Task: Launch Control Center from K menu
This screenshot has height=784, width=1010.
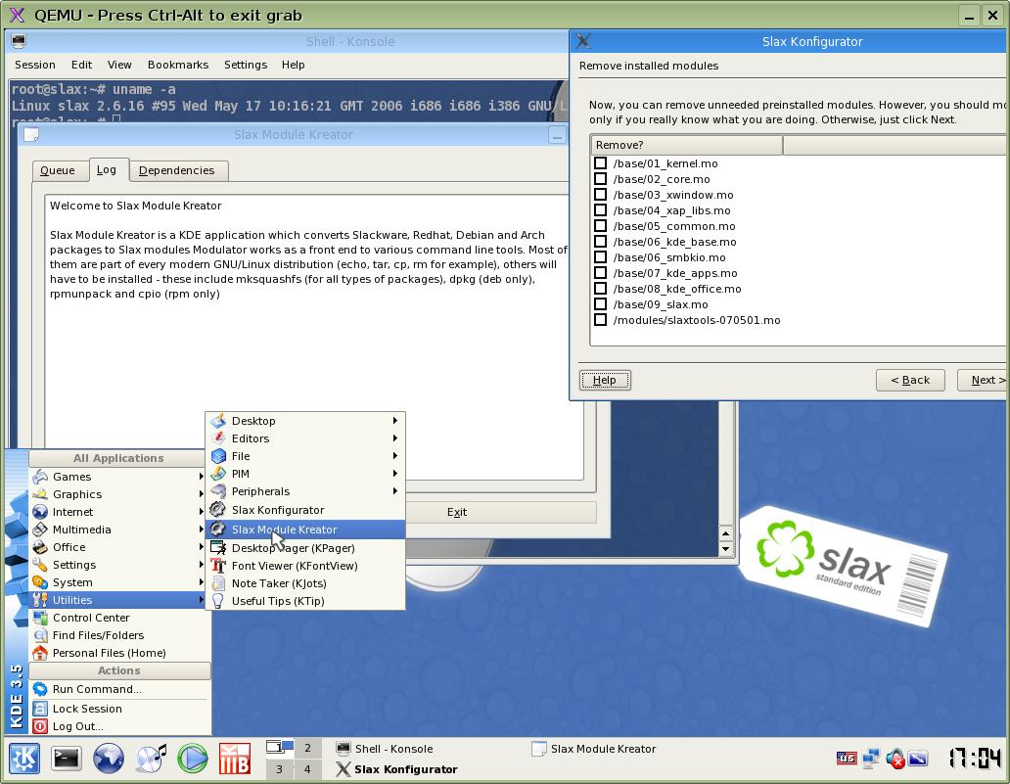Action: click(x=119, y=618)
